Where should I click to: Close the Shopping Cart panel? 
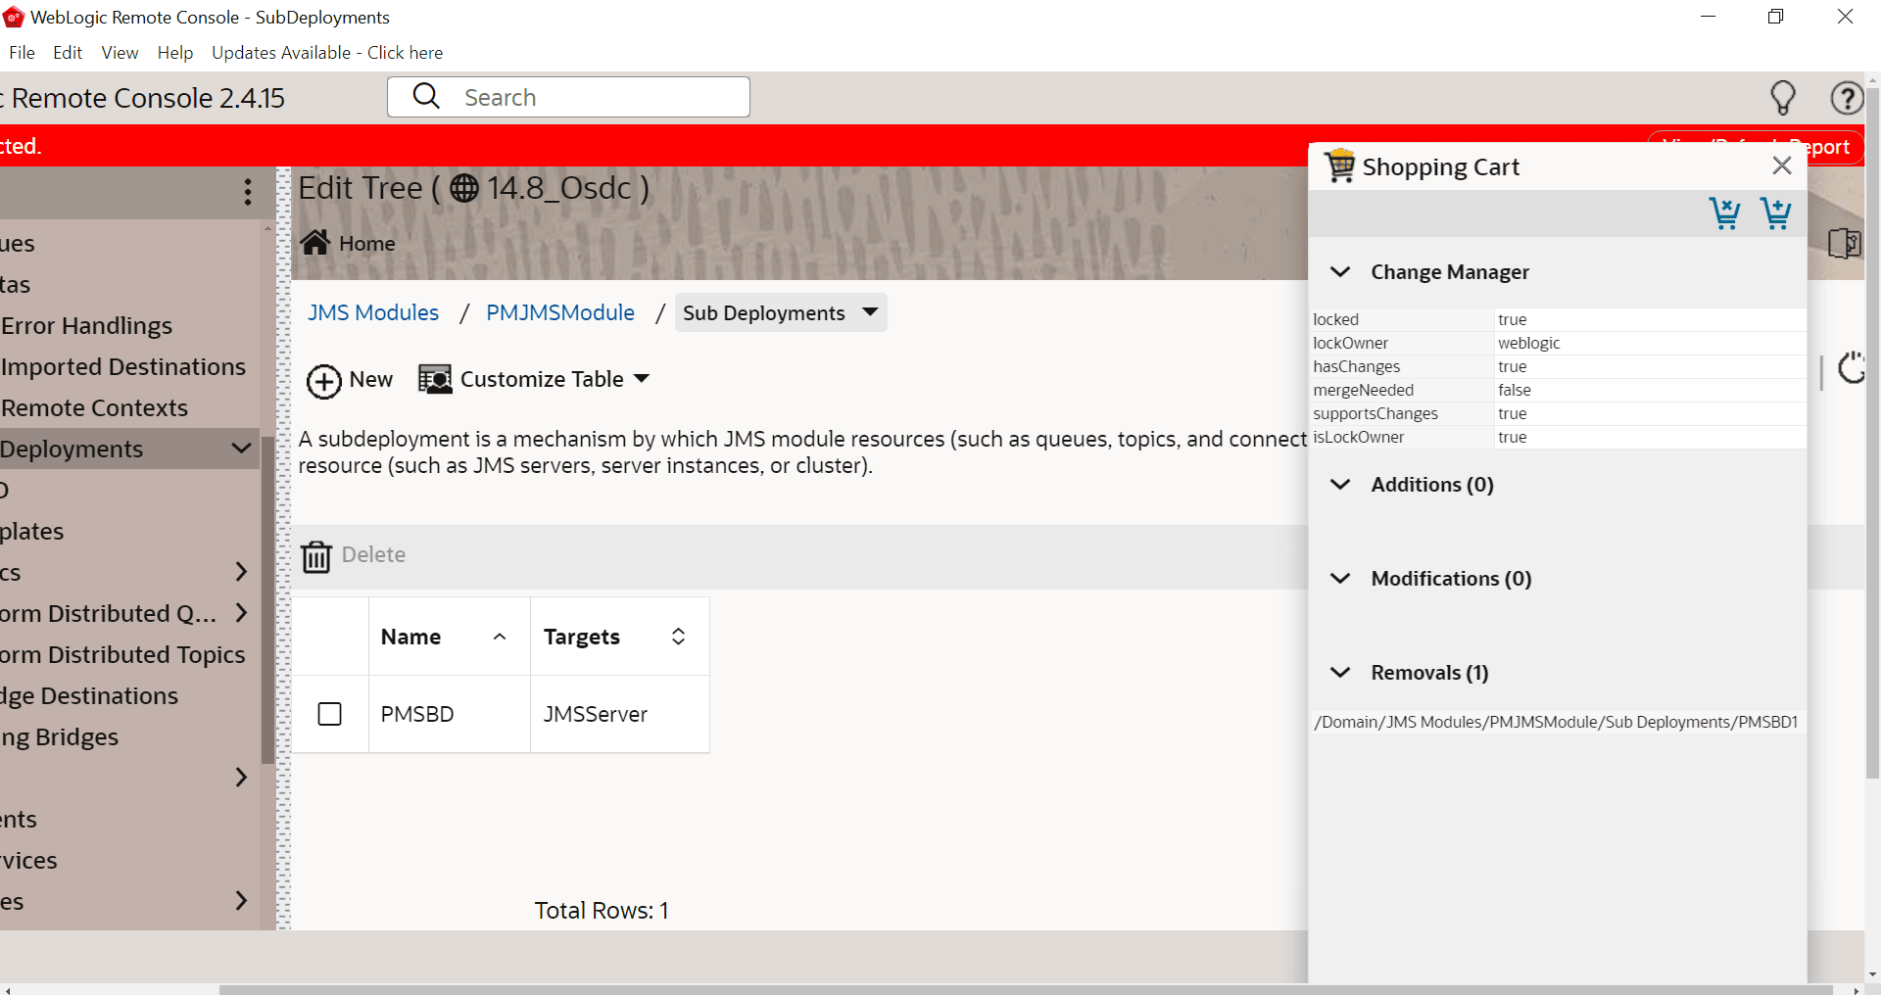[x=1782, y=166]
